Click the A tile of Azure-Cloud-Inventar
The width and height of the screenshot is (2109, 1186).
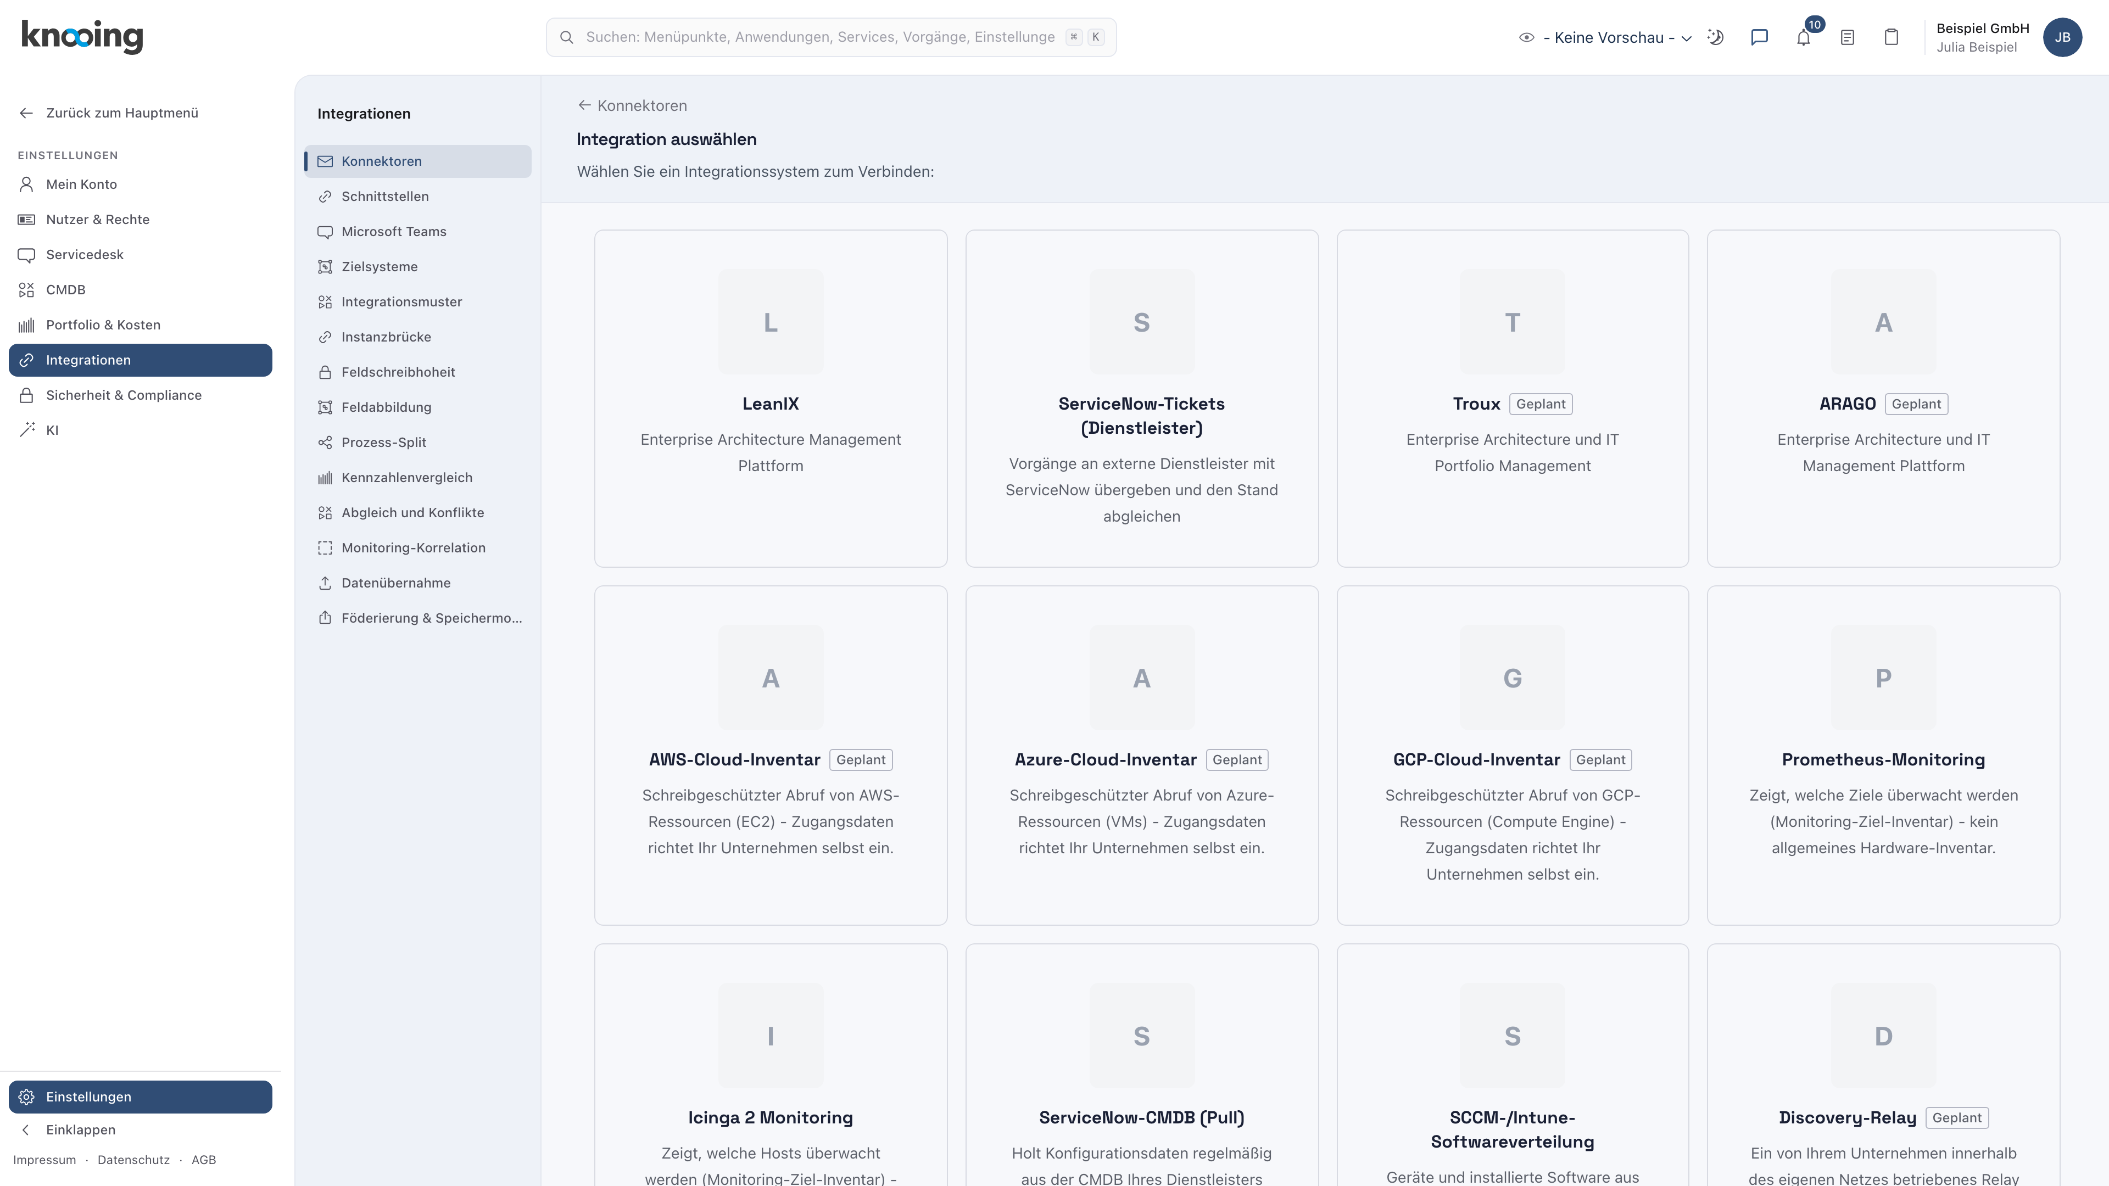tap(1141, 678)
